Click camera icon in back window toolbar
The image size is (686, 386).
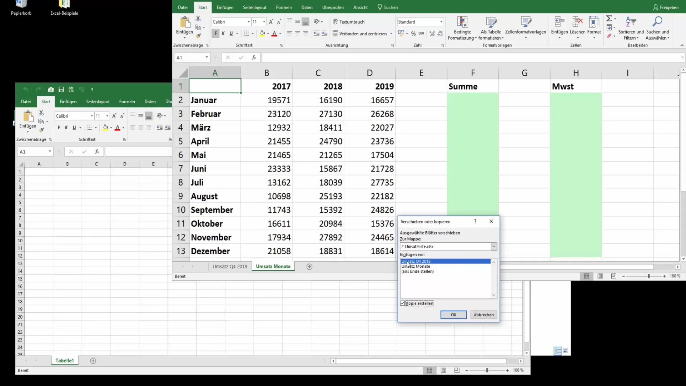coord(51,89)
